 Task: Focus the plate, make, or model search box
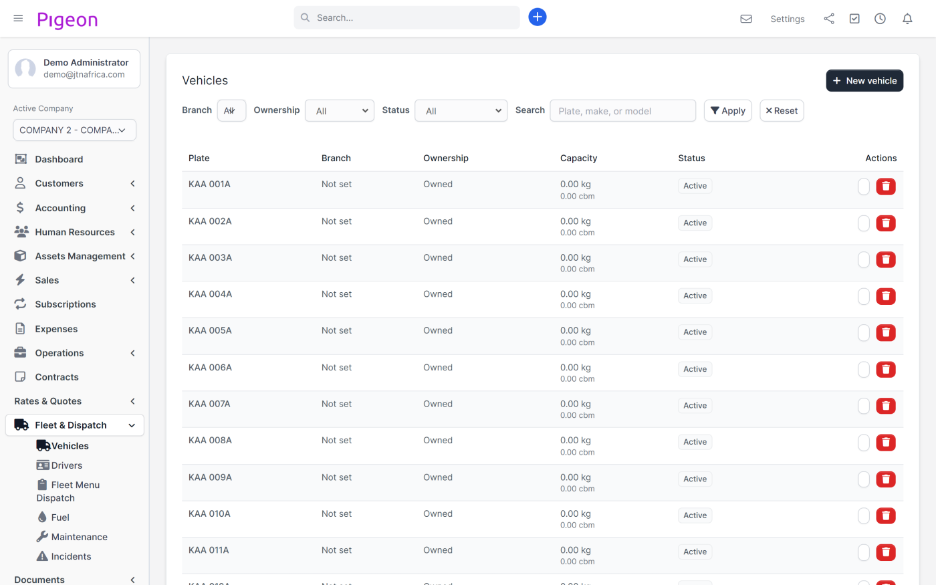pyautogui.click(x=623, y=111)
